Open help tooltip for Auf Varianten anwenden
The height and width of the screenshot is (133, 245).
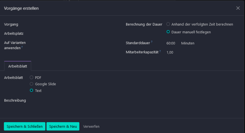(x=22, y=47)
